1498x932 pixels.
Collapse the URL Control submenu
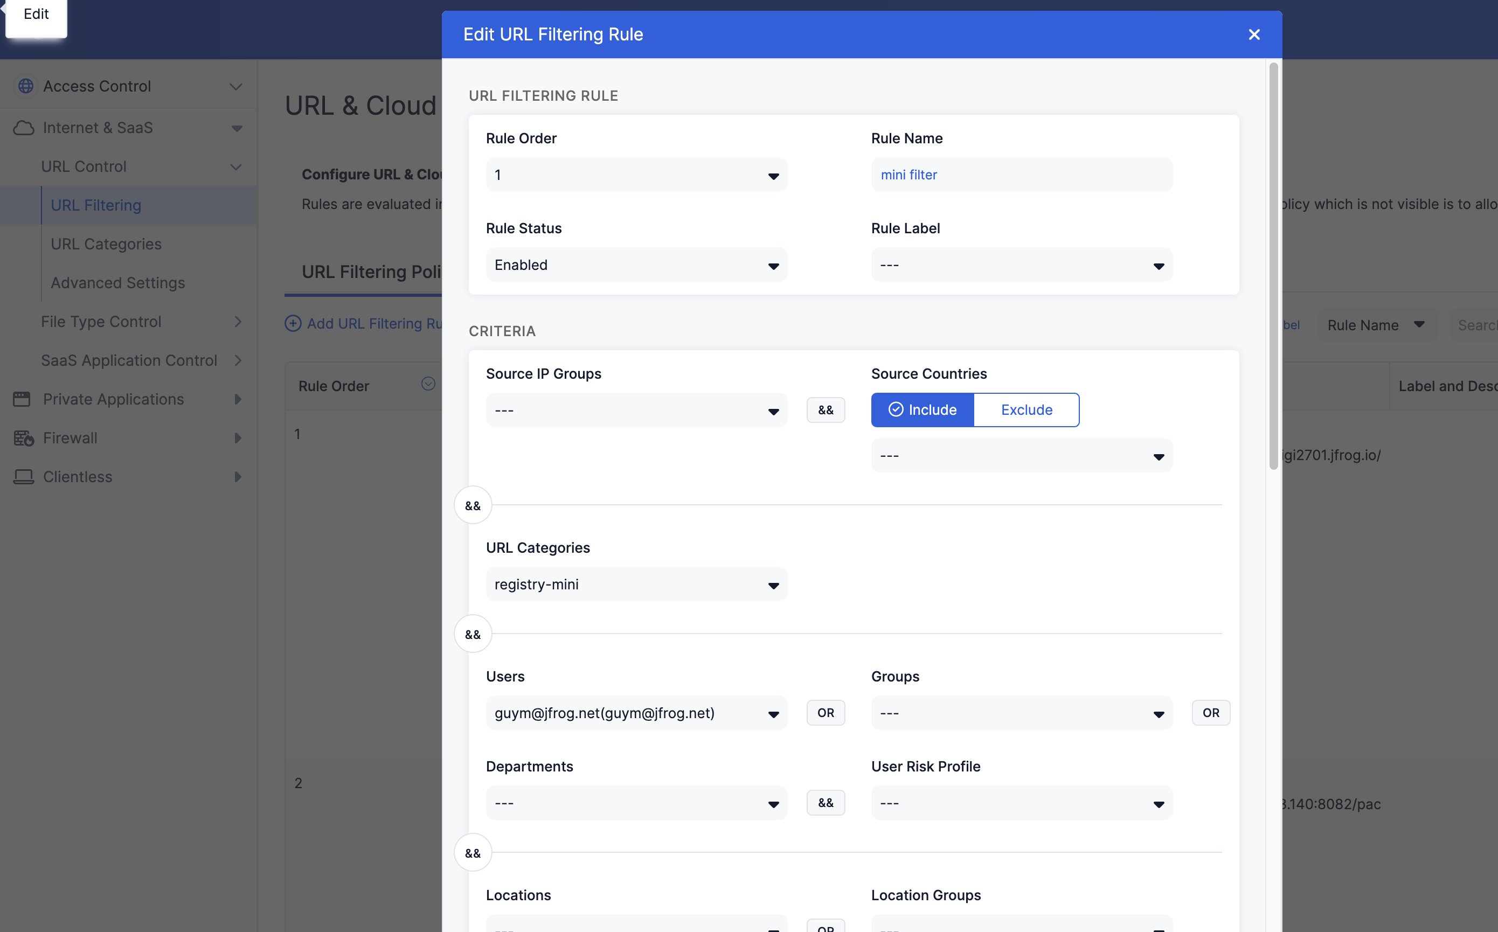tap(235, 167)
